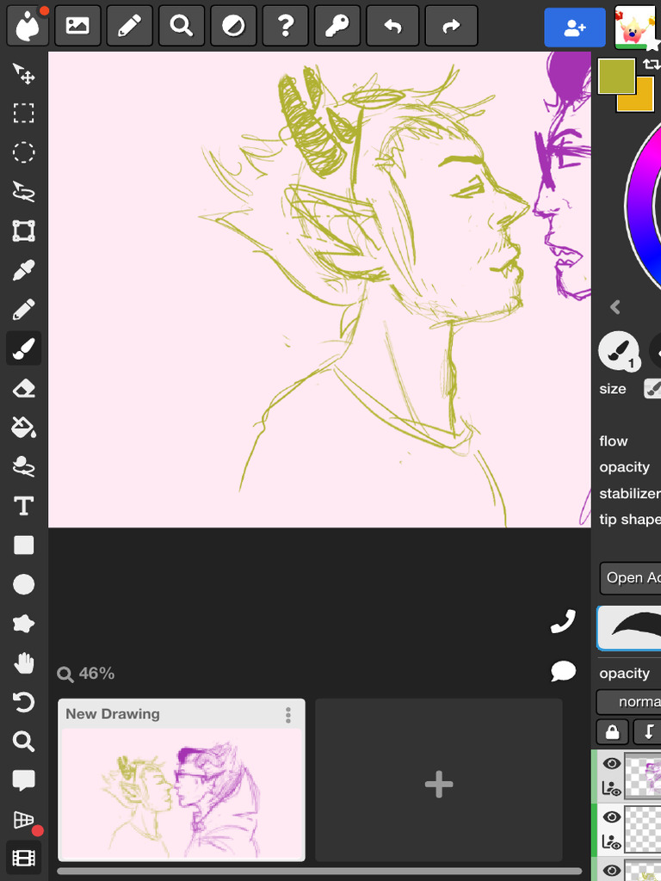Open the chat speech bubble
Viewport: 661px width, 881px height.
[x=563, y=671]
